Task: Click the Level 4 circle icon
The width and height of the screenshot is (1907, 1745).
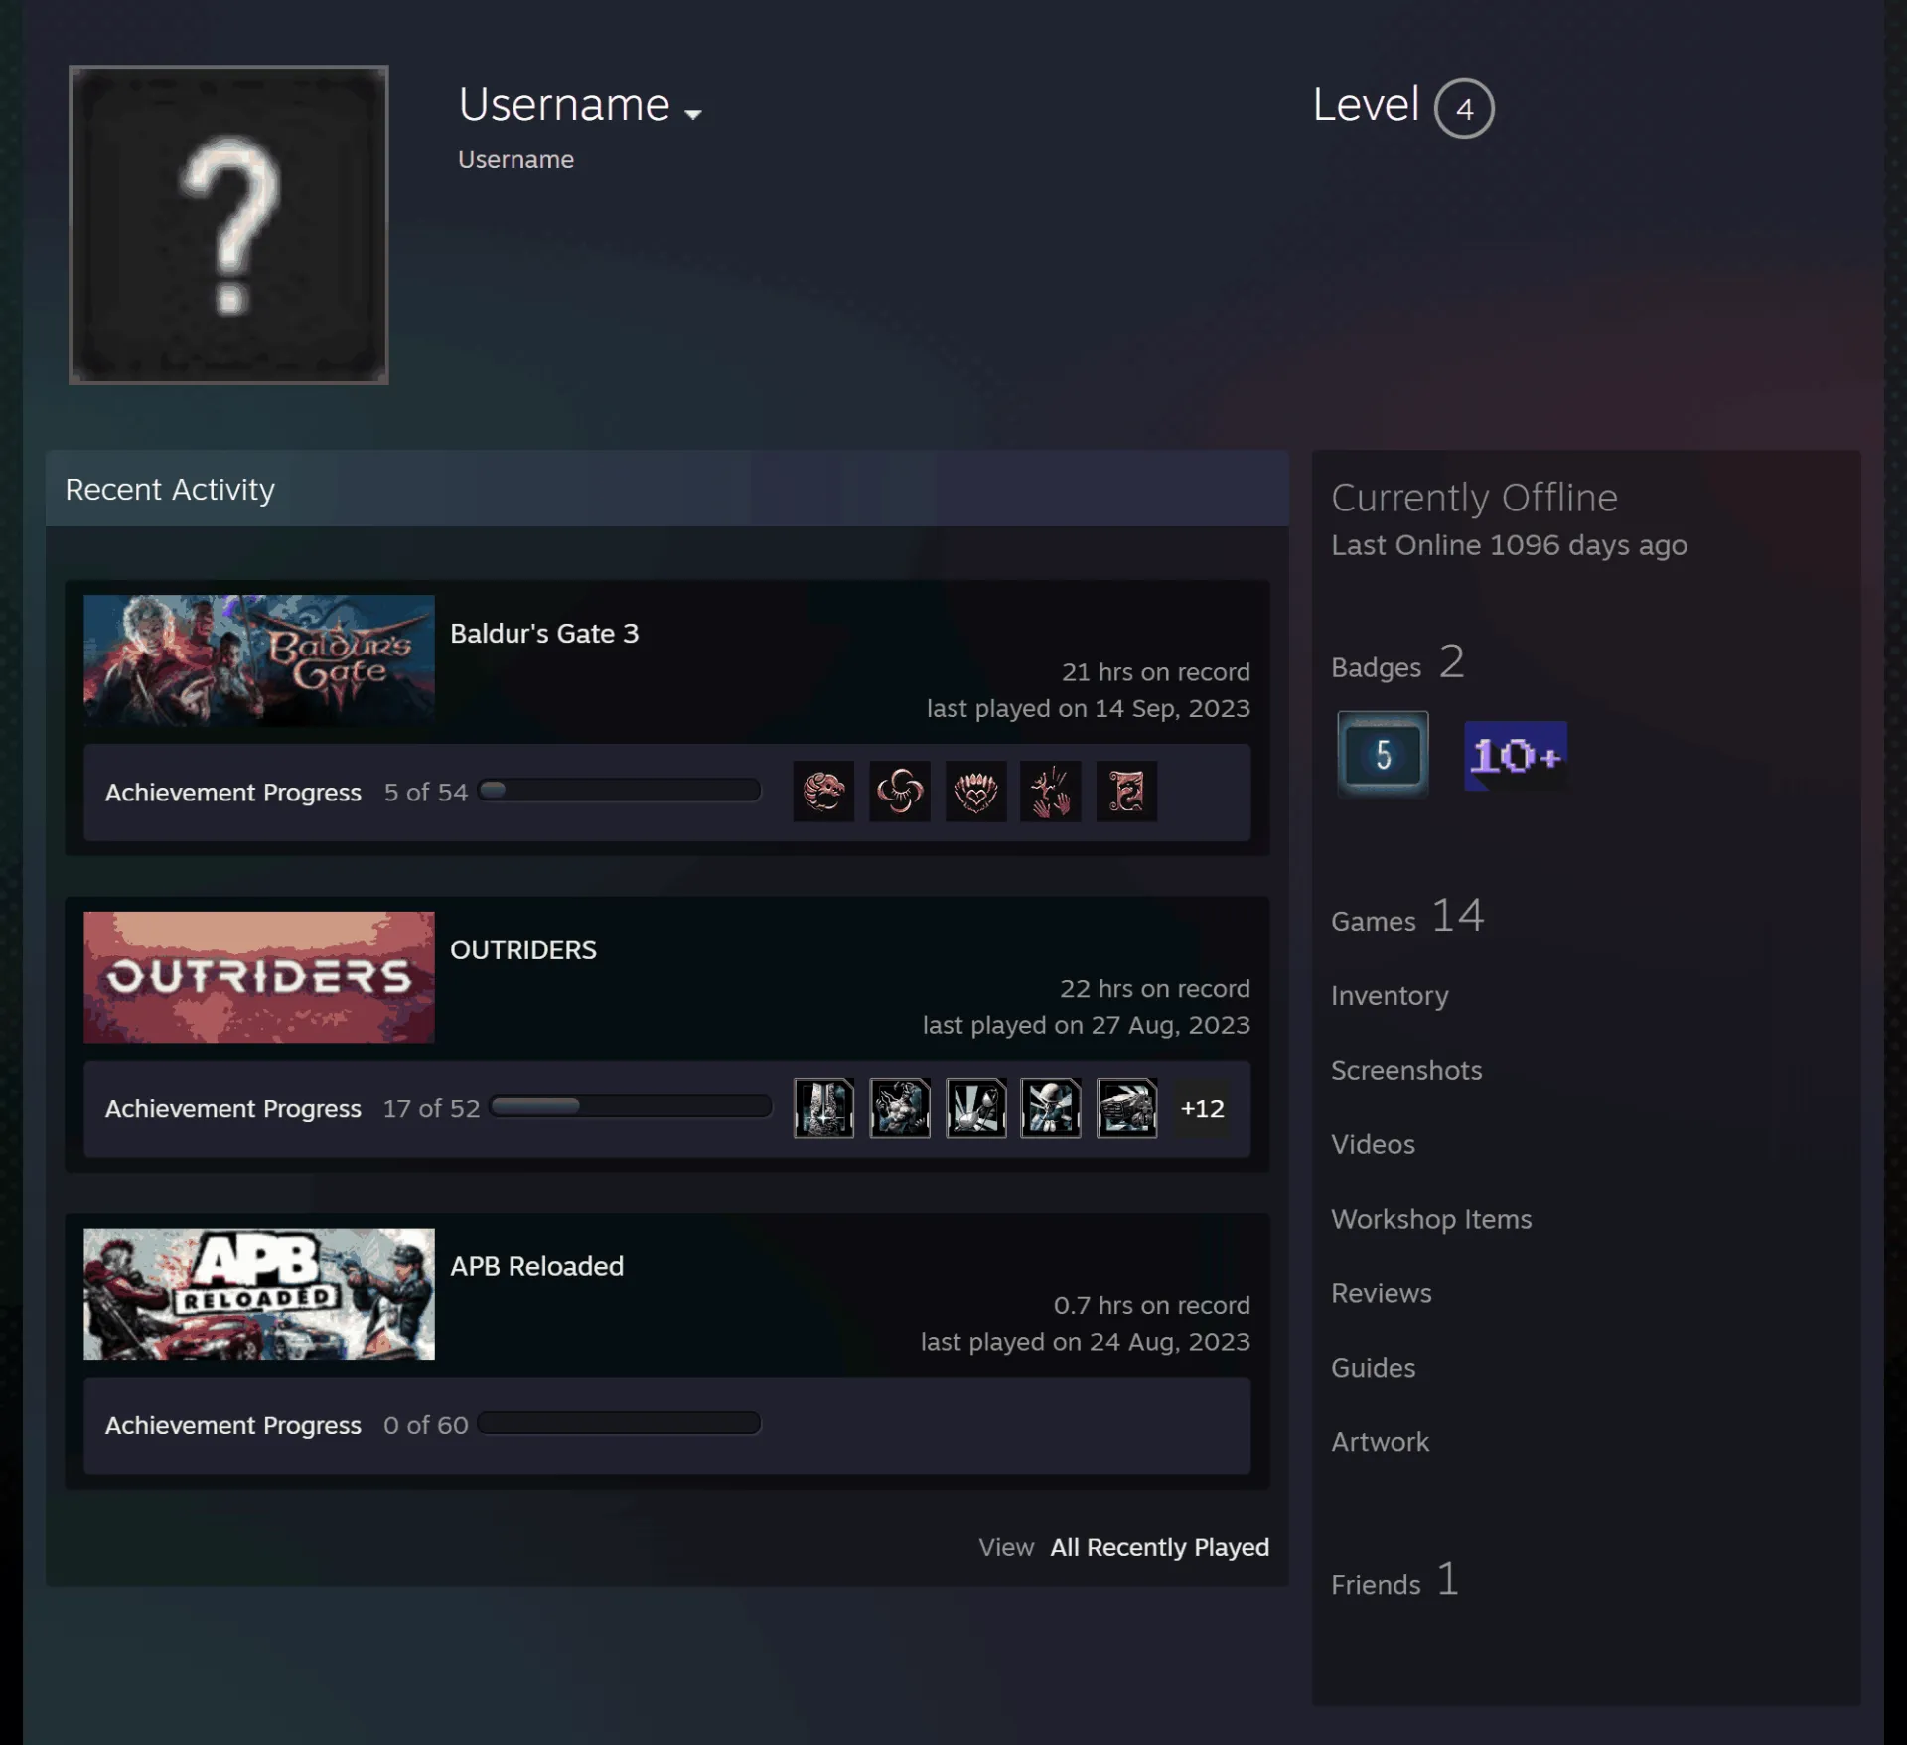Action: coord(1464,108)
